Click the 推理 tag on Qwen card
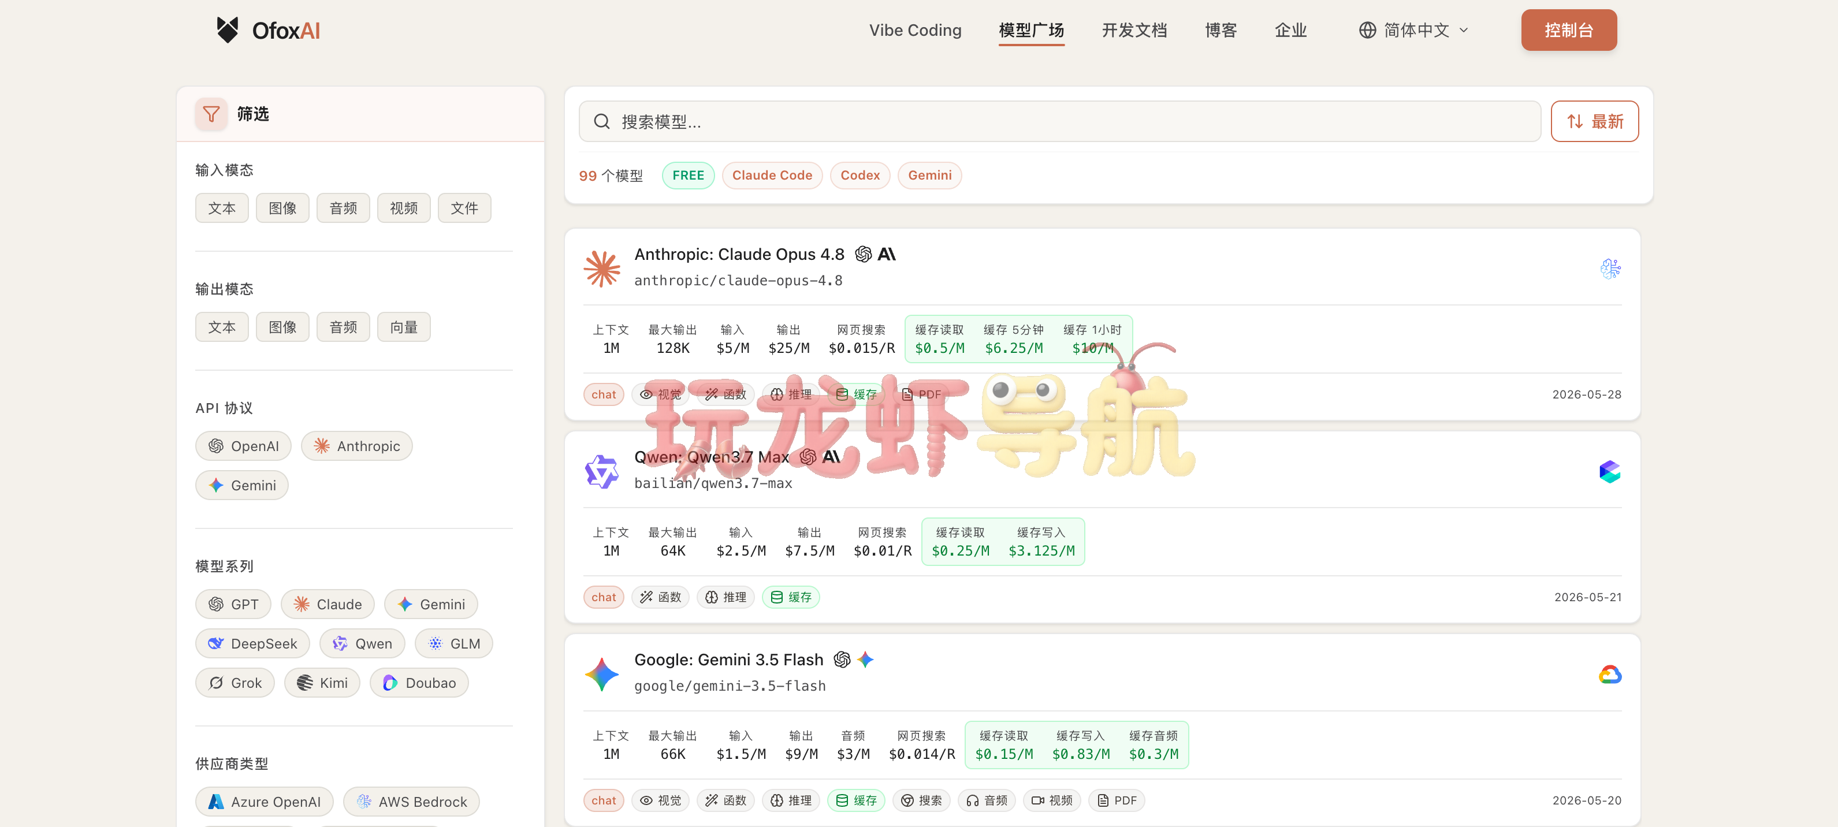The height and width of the screenshot is (827, 1838). pyautogui.click(x=725, y=597)
